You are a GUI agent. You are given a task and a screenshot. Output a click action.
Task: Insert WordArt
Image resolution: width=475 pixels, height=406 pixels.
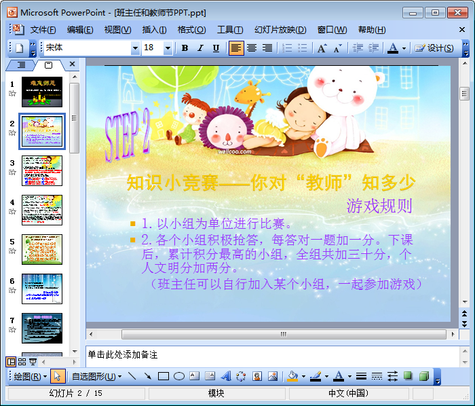[226, 377]
